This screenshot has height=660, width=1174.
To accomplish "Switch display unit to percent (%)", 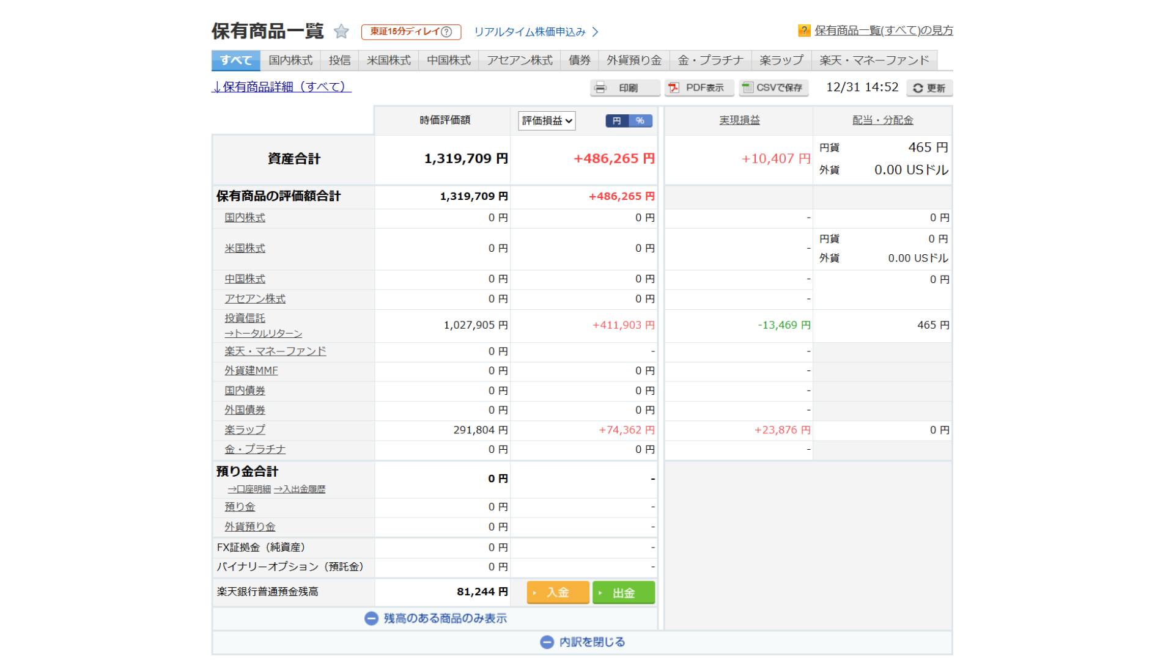I will 640,120.
